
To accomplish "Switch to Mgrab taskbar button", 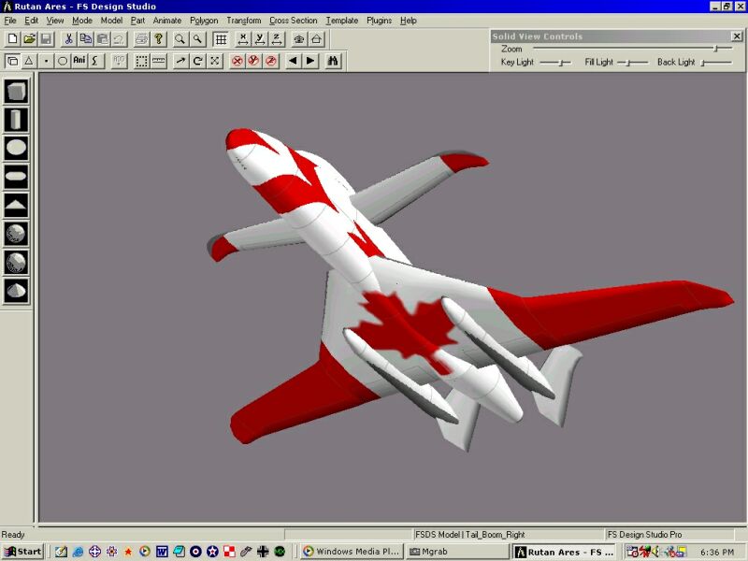I will click(457, 552).
